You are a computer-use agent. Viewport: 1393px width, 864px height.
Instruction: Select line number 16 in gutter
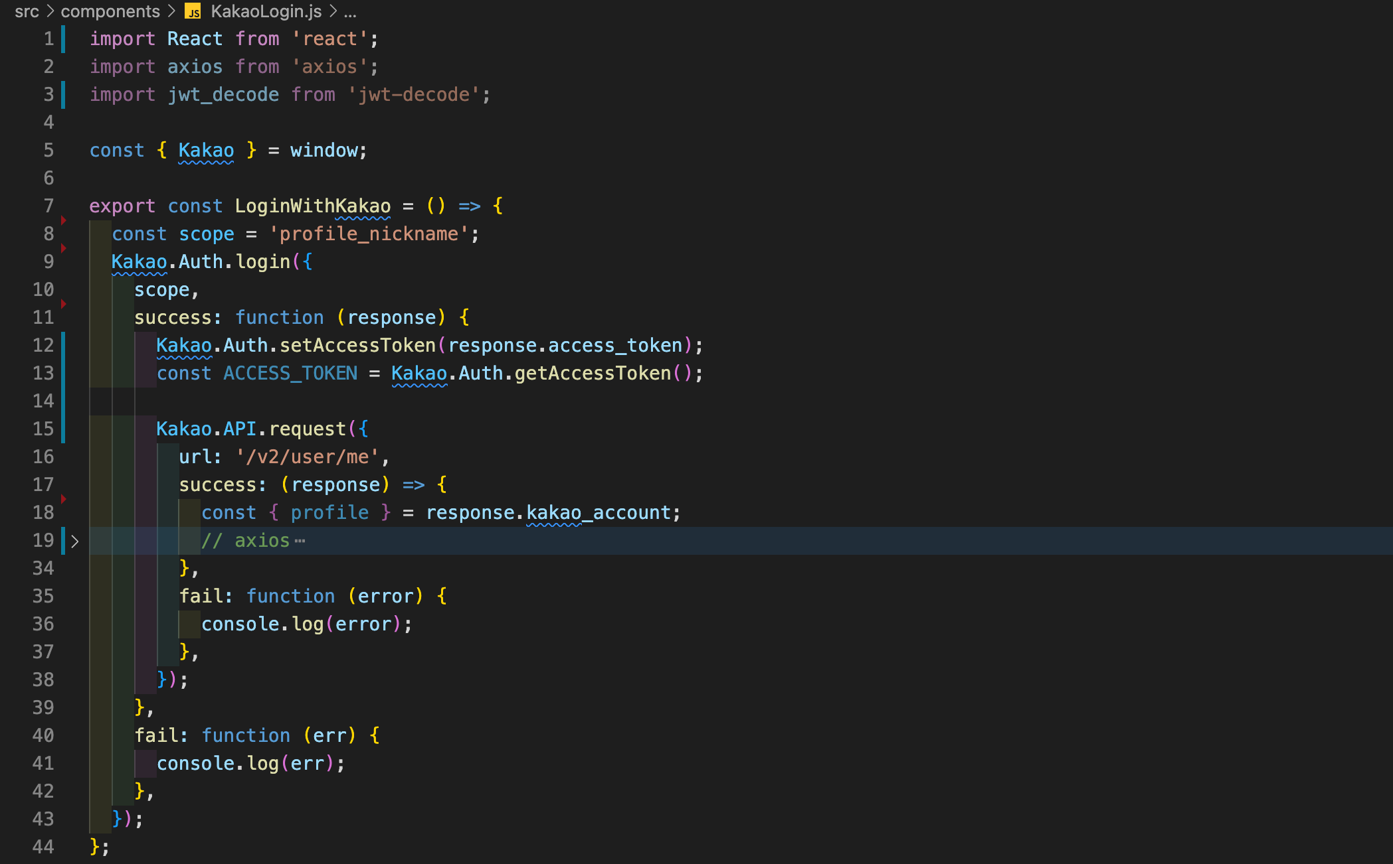click(x=43, y=457)
